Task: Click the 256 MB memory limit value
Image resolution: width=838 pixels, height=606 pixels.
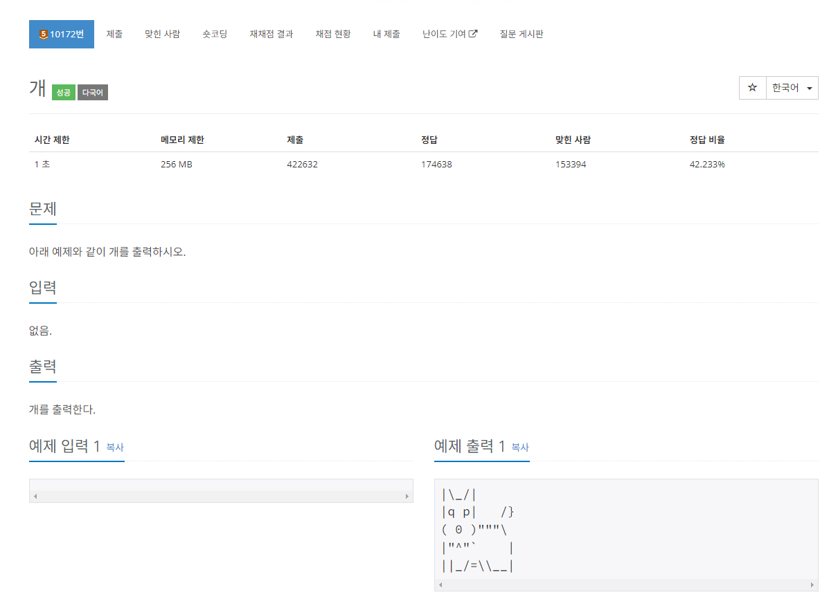Action: pyautogui.click(x=176, y=165)
